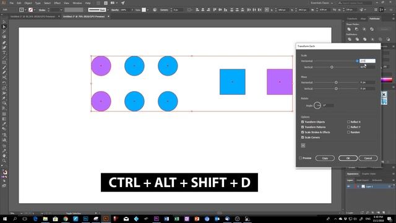Open the Essentials Classic workspace dropdown
The image size is (396, 223).
pos(322,3)
